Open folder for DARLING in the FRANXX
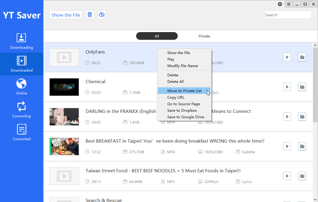Image resolution: width=318 pixels, height=202 pixels. [x=302, y=117]
